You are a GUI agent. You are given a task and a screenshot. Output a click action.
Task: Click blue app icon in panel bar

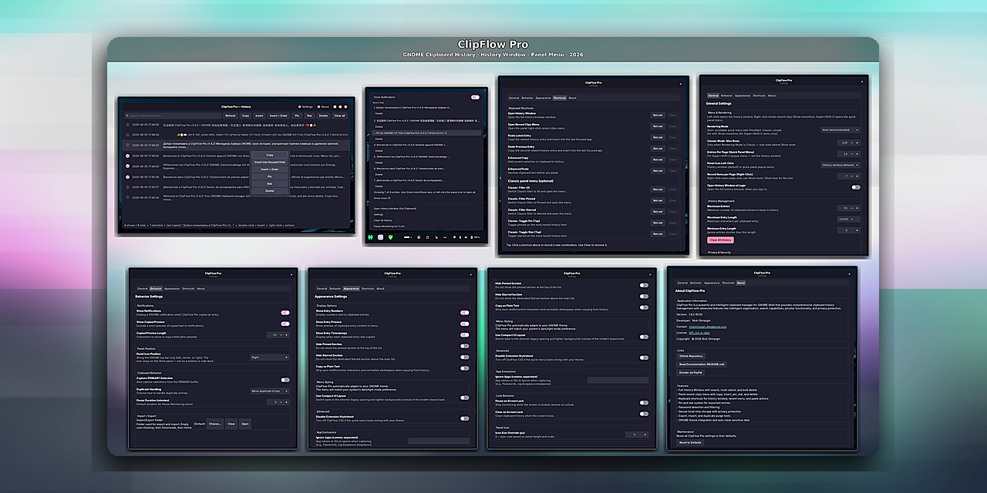pos(381,237)
